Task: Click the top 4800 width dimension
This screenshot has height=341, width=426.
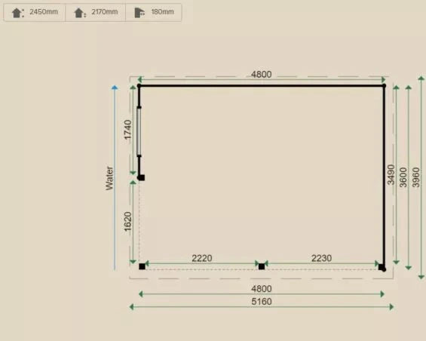Action: (x=262, y=74)
